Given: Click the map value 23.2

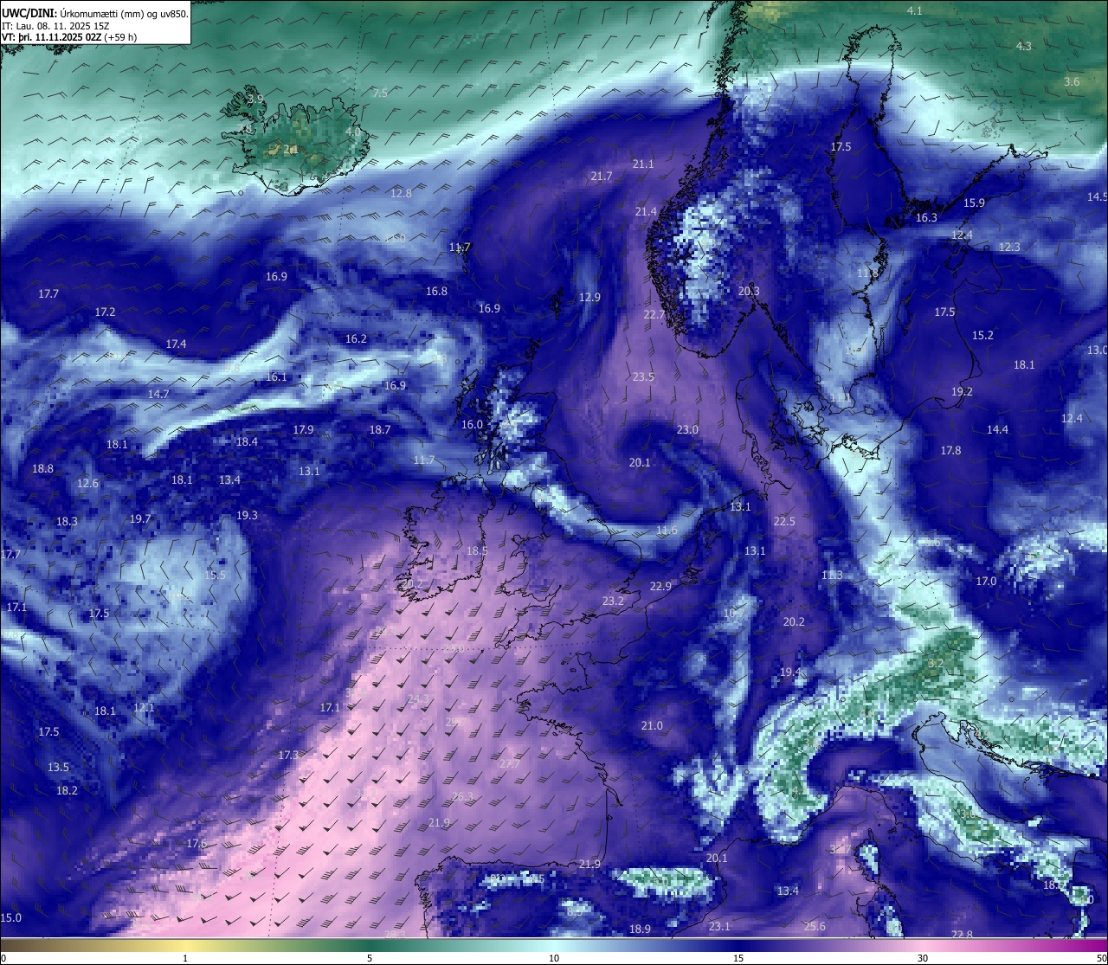Looking at the screenshot, I should point(613,601).
